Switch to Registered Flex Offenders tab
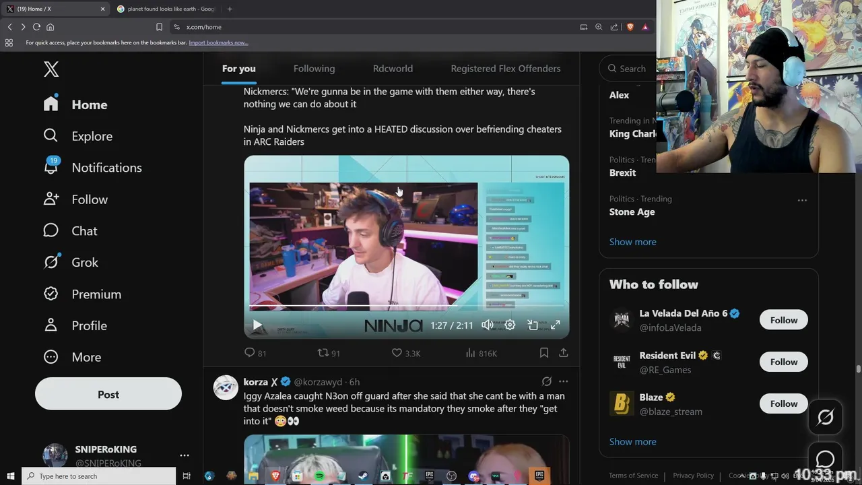Screen dimensions: 862x485 506,69
